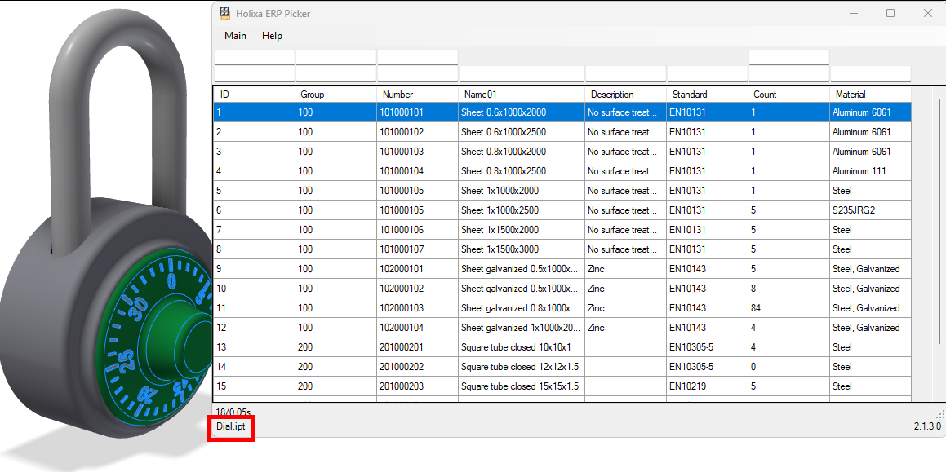
Task: Minimize the Holixa ERP Picker window
Action: click(x=853, y=13)
